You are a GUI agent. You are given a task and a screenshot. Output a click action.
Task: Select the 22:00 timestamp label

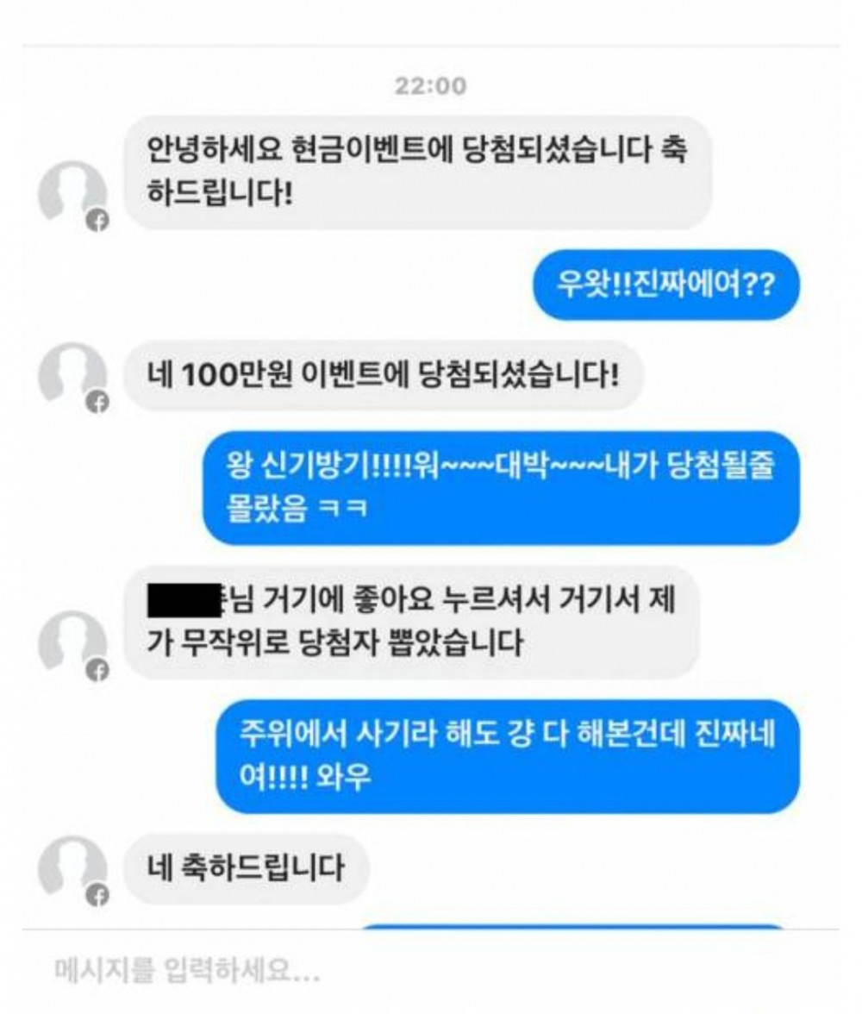coord(431,86)
